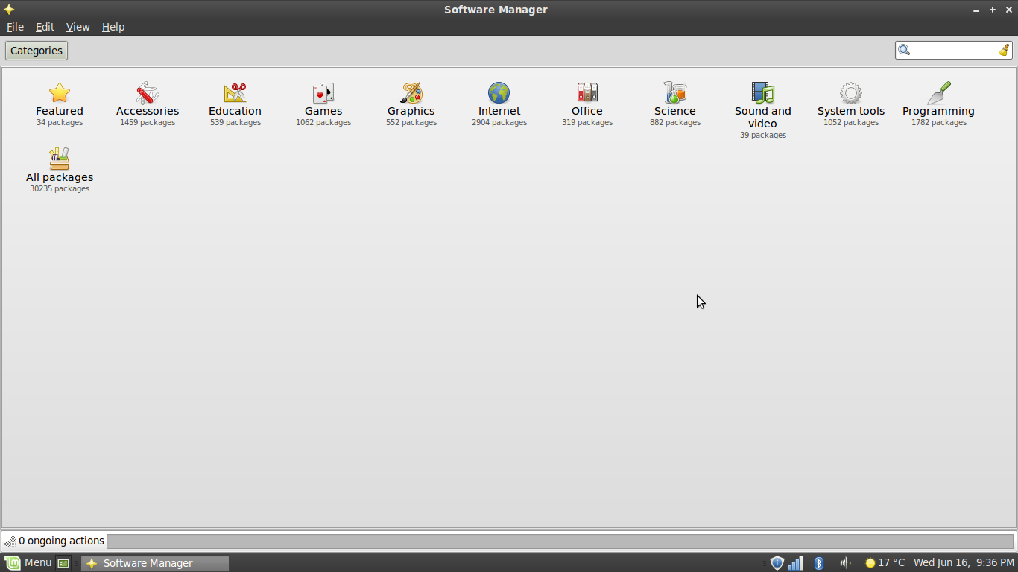The width and height of the screenshot is (1018, 572).
Task: Click the Software Manager title bar star icon
Action: click(9, 10)
